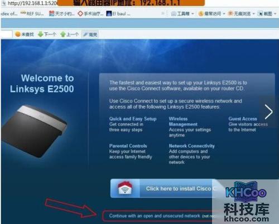Click the 'Welcome to Linksys E2500' title
The width and height of the screenshot is (279, 224).
[x=42, y=84]
